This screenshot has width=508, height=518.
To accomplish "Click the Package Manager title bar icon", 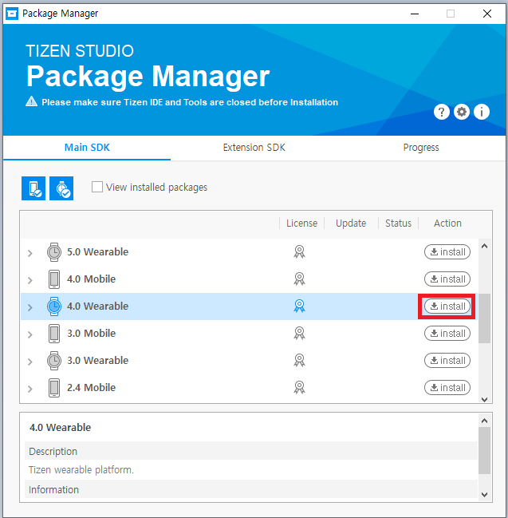I will [12, 14].
